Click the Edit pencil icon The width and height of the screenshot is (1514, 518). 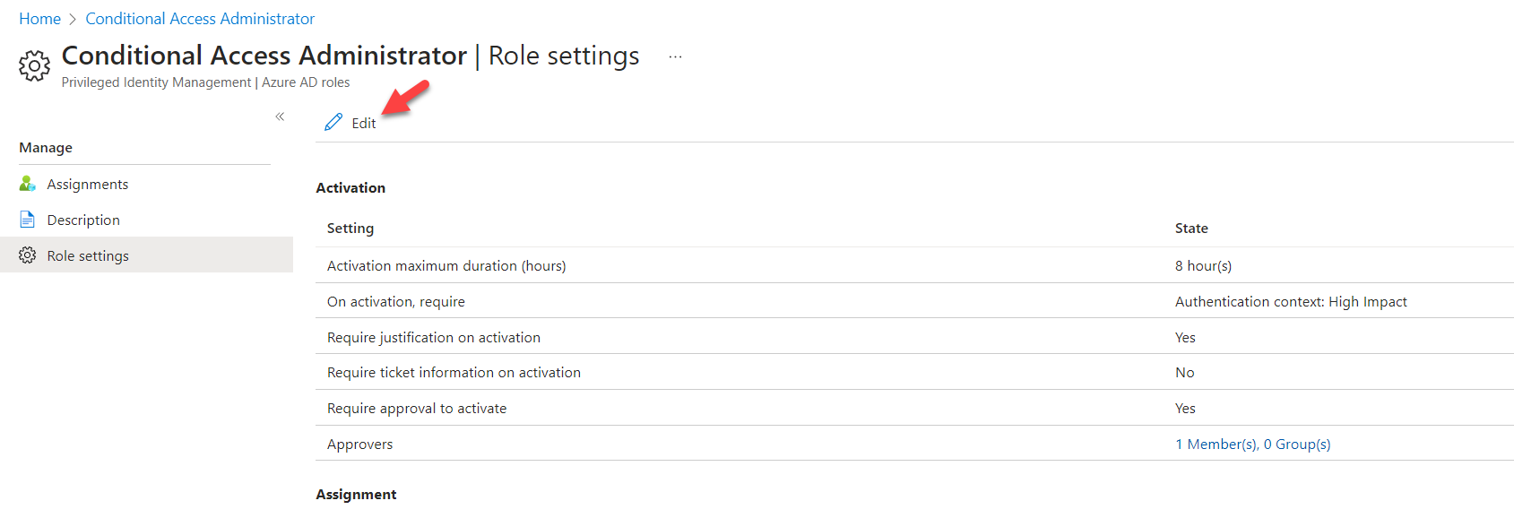click(x=333, y=123)
